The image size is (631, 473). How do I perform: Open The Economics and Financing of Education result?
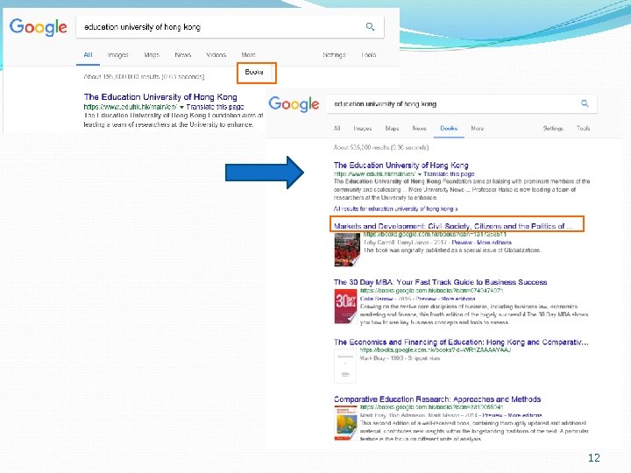[461, 342]
